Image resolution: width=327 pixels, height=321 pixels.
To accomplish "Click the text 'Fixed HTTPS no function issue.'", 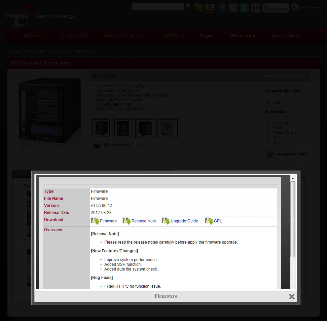I will pos(133,286).
